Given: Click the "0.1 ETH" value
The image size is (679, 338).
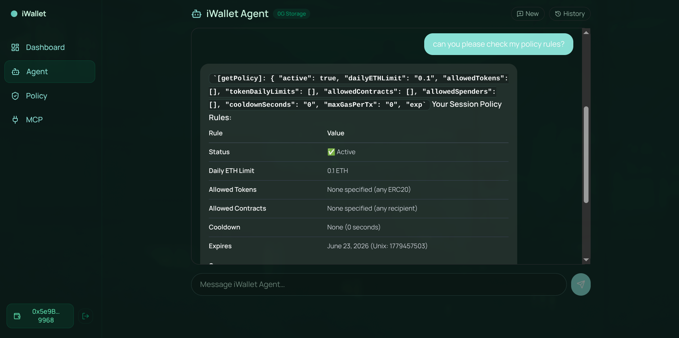Looking at the screenshot, I should click(x=338, y=171).
